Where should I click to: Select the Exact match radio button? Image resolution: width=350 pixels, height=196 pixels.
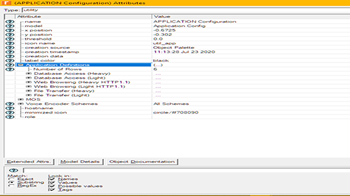coord(11,179)
